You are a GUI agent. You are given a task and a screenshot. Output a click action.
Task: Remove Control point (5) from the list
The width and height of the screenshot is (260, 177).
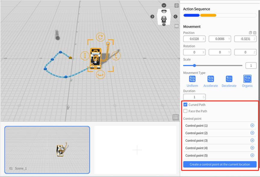pyautogui.click(x=252, y=155)
